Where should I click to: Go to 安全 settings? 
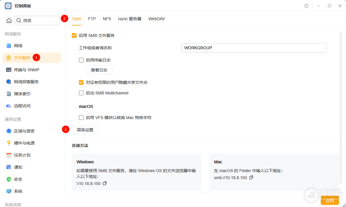coord(32,179)
